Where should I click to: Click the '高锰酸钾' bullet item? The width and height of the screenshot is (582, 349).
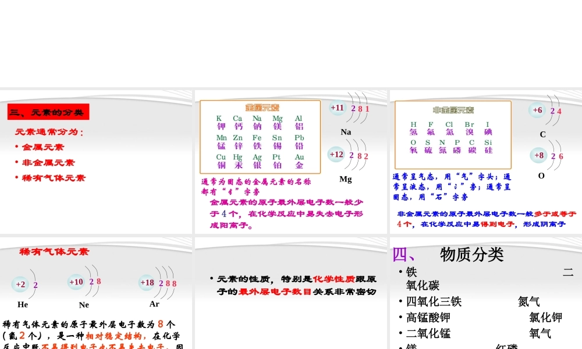click(x=428, y=318)
